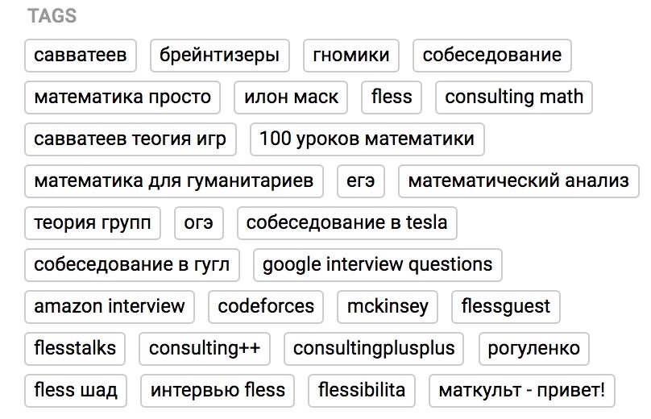
Task: Click the савватеев tag
Action: pos(81,56)
